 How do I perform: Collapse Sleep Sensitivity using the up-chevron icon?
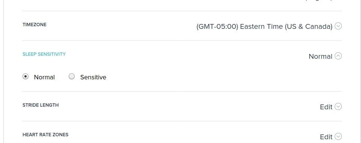tap(338, 56)
